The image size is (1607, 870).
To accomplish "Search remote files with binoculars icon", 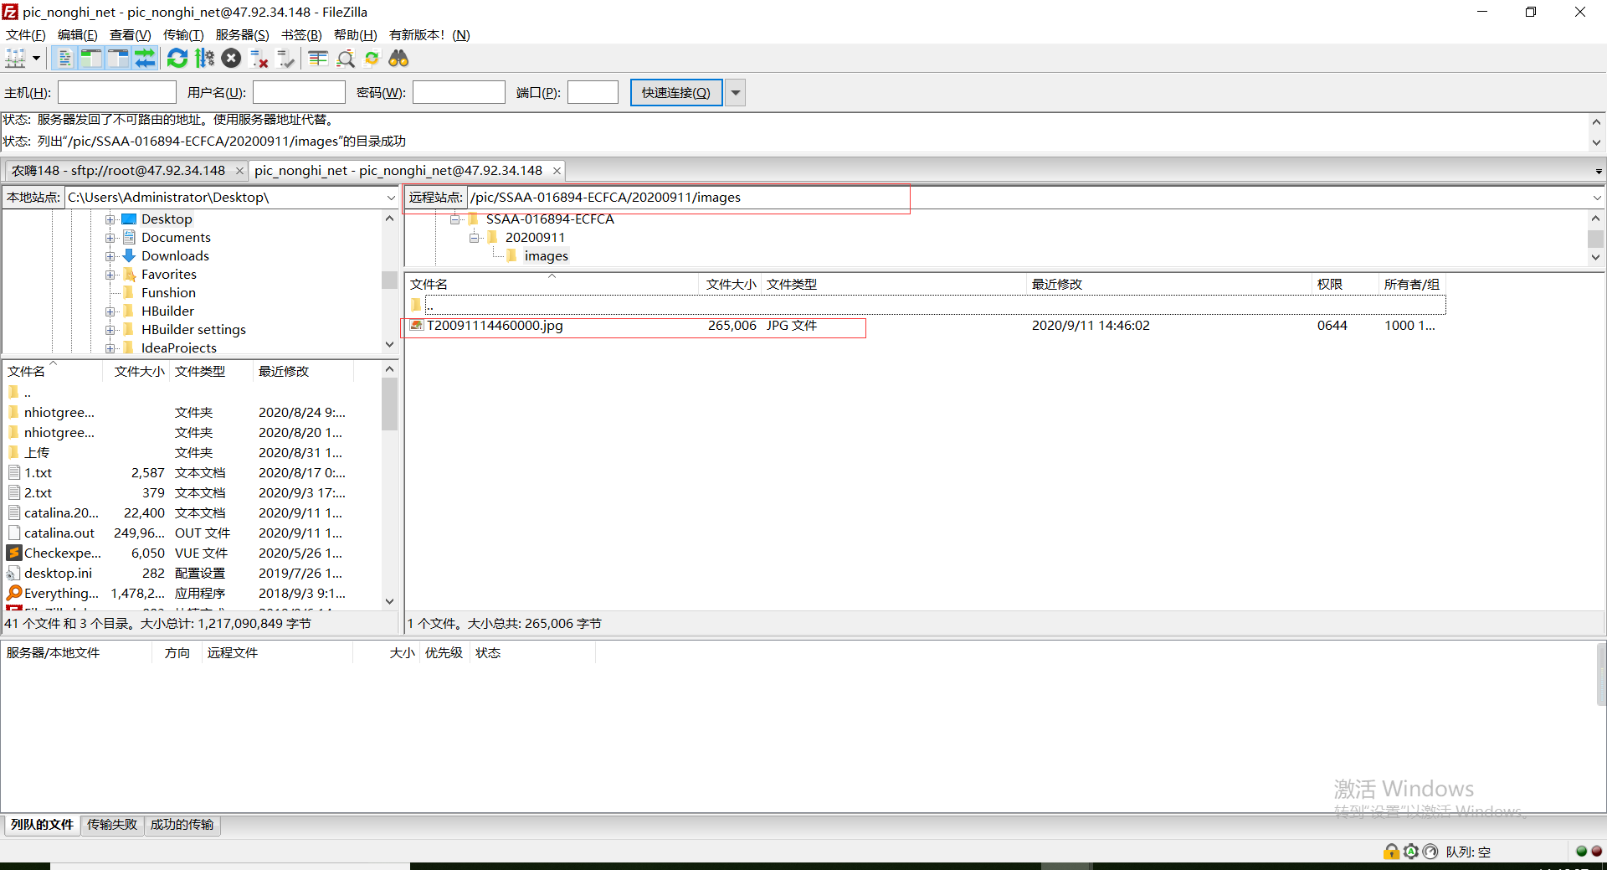I will (399, 59).
